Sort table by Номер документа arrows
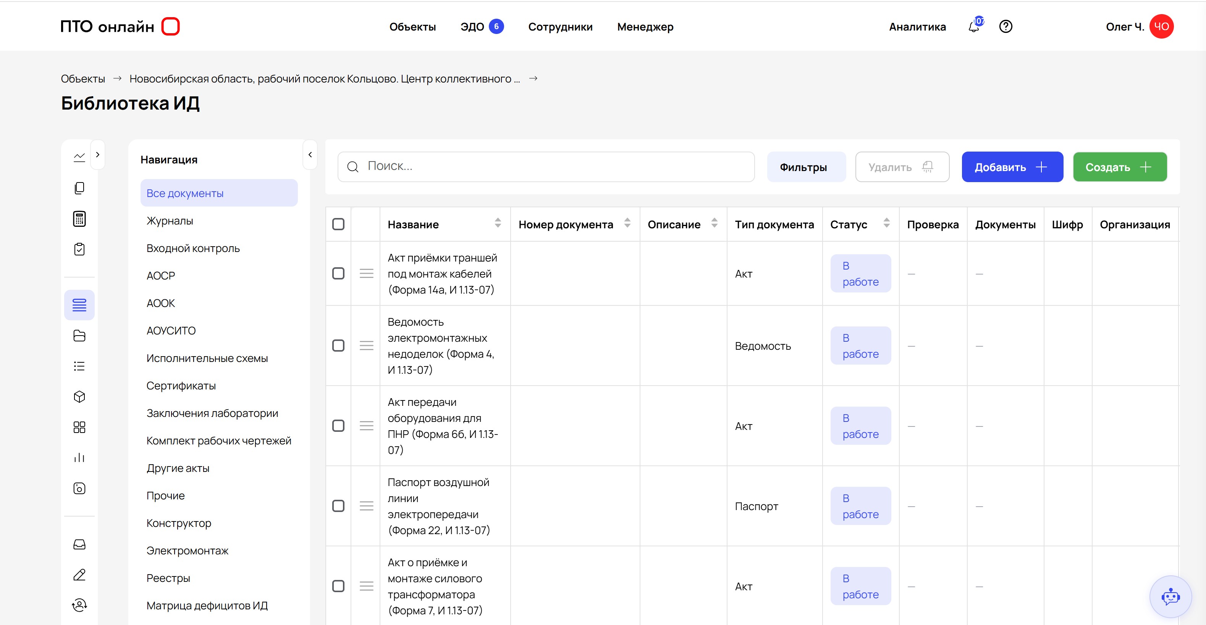Screen dimensions: 1206x625 click(x=627, y=223)
